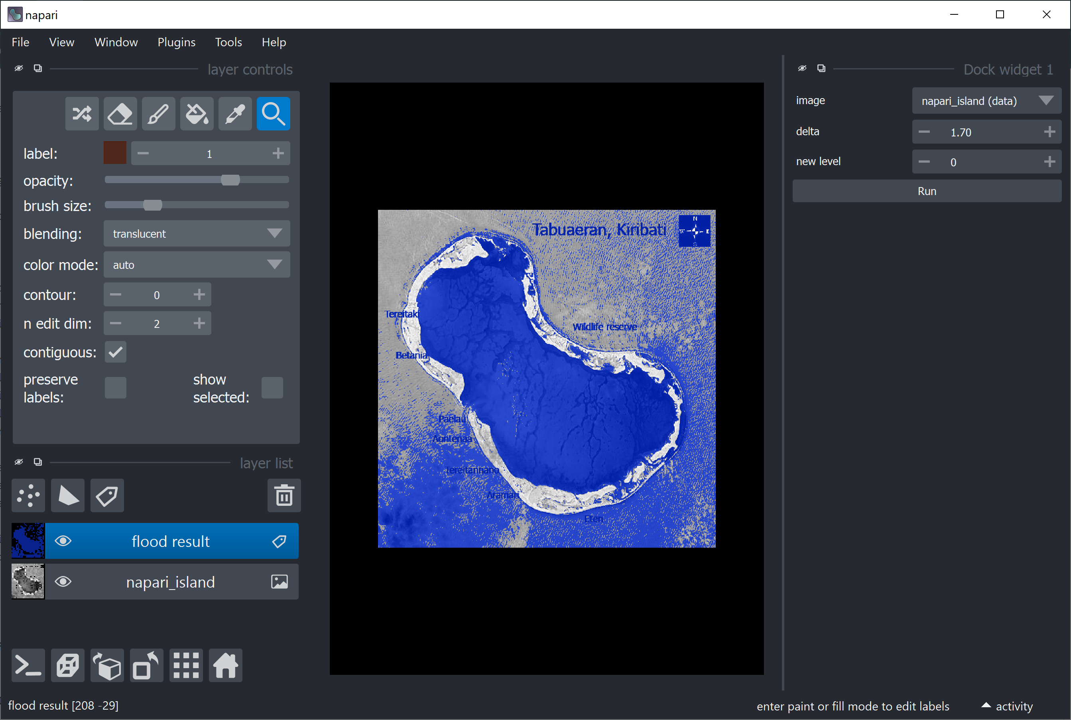Hide Dock widget 1 panel
Viewport: 1071px width, 720px height.
click(x=802, y=69)
